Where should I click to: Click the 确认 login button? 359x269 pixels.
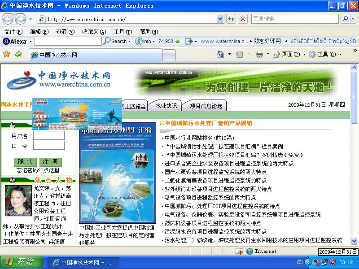click(x=26, y=162)
